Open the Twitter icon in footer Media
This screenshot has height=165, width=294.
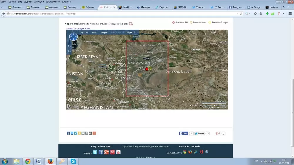(95, 152)
